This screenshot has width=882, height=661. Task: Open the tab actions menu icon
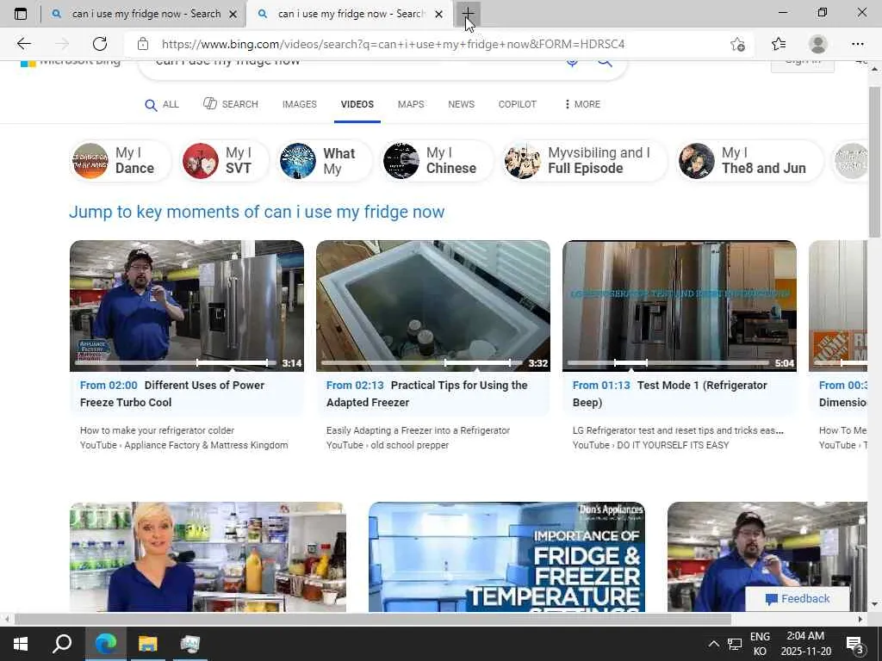[x=21, y=14]
